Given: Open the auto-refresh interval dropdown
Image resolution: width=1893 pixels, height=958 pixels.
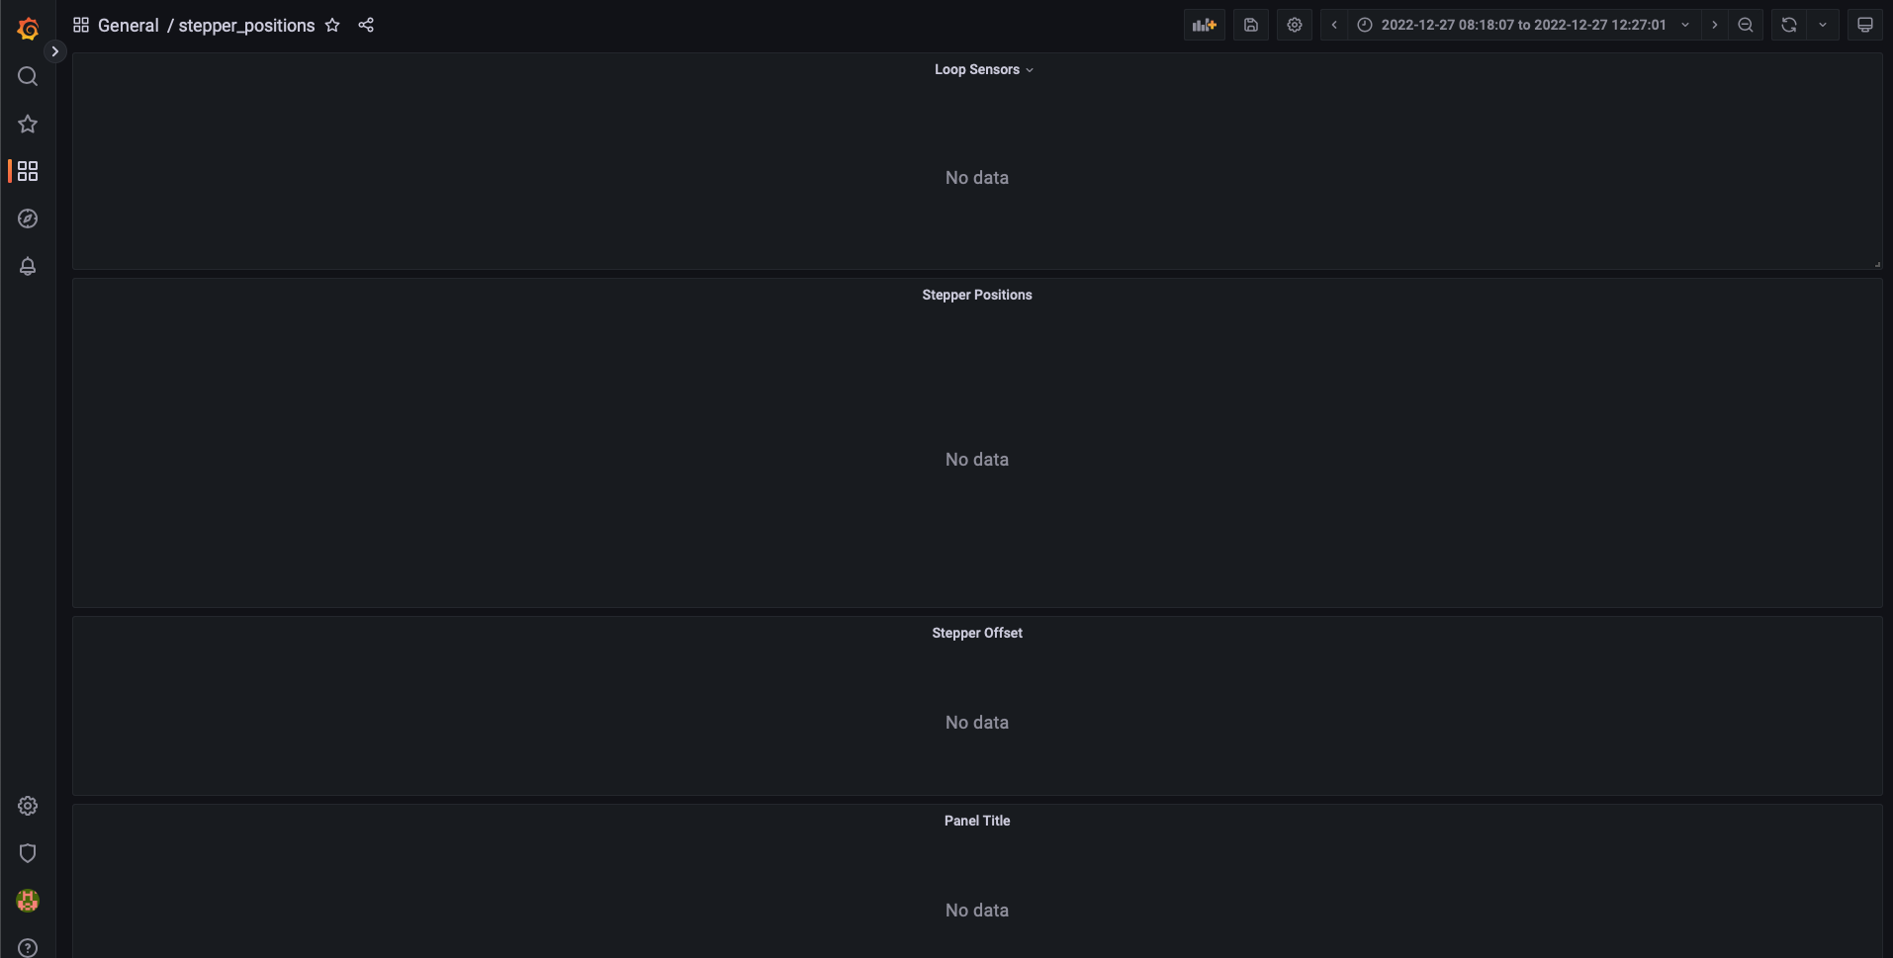Looking at the screenshot, I should click(x=1823, y=25).
